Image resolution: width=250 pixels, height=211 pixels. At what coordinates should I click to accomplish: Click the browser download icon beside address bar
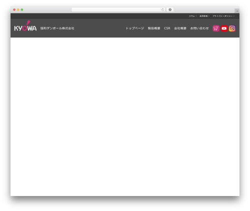pos(170,9)
